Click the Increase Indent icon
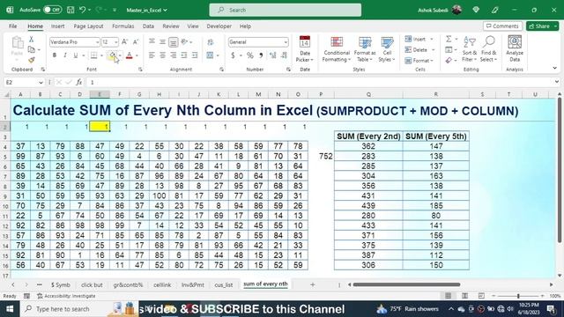This screenshot has width=564, height=317. 195,55
